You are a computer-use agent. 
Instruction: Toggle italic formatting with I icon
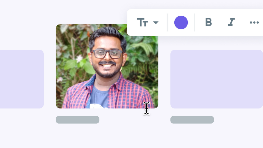(231, 22)
